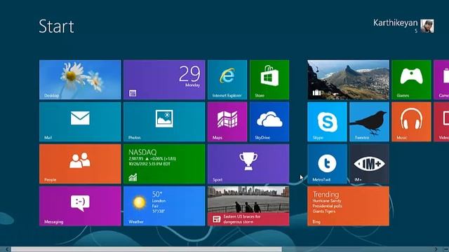The image size is (449, 252).
Task: Open the Camera tile at right edge
Action: (441, 80)
